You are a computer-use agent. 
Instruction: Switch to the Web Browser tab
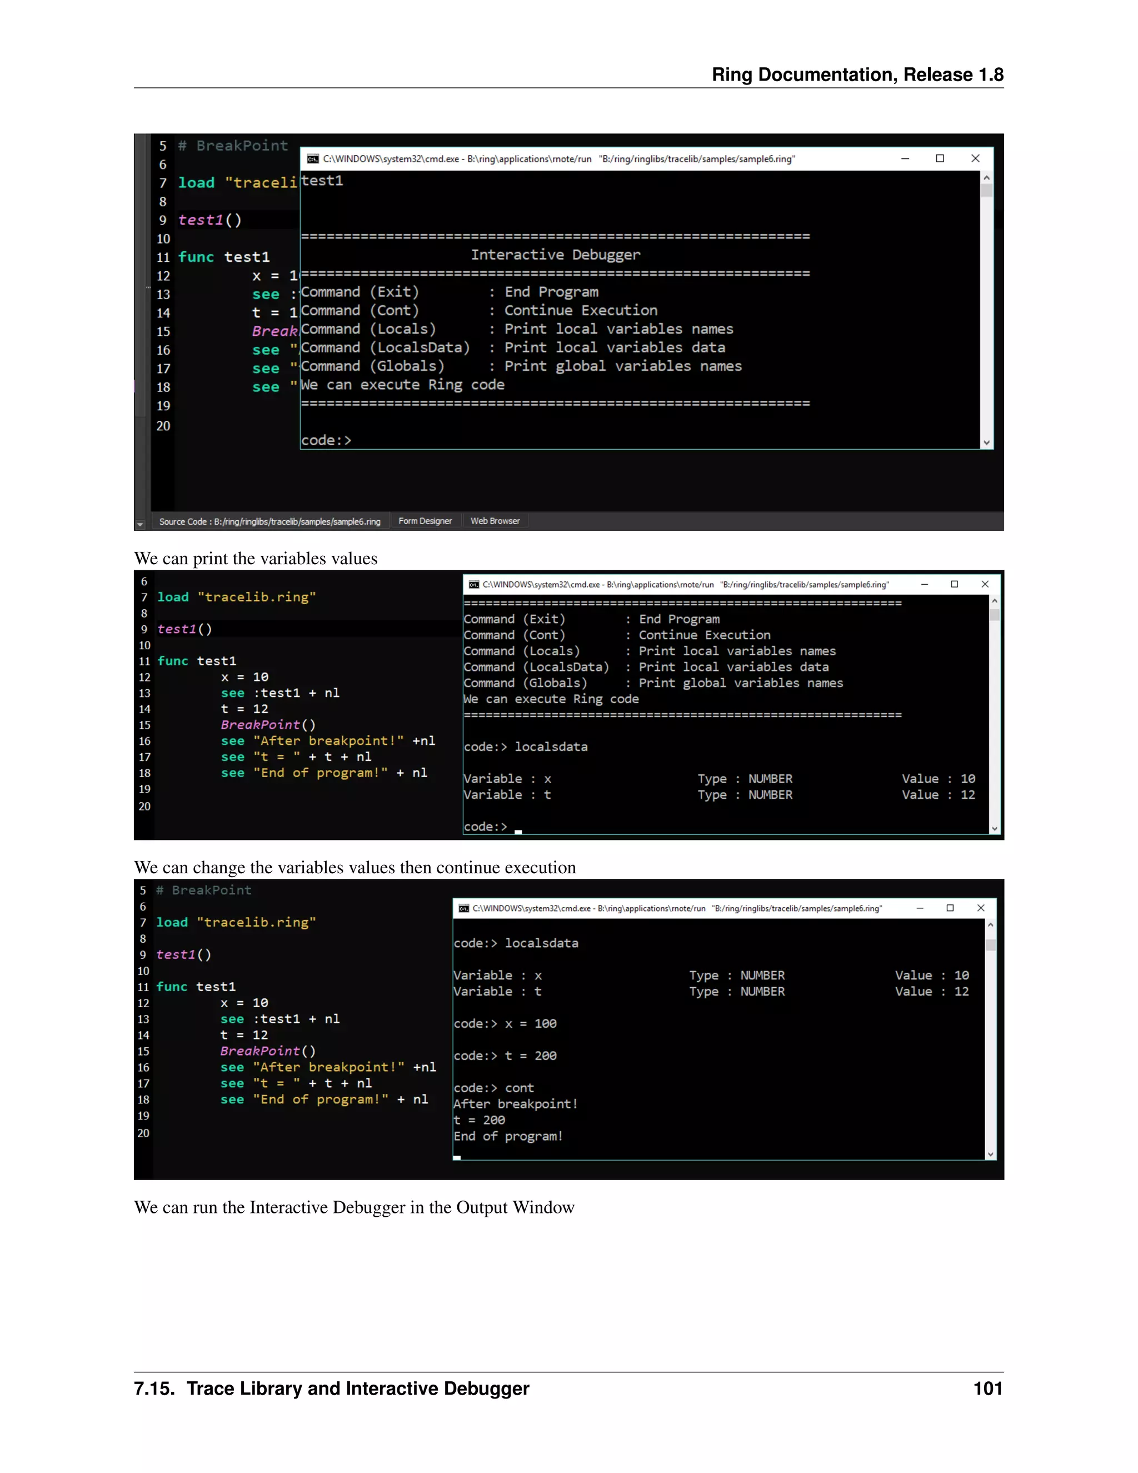point(495,521)
